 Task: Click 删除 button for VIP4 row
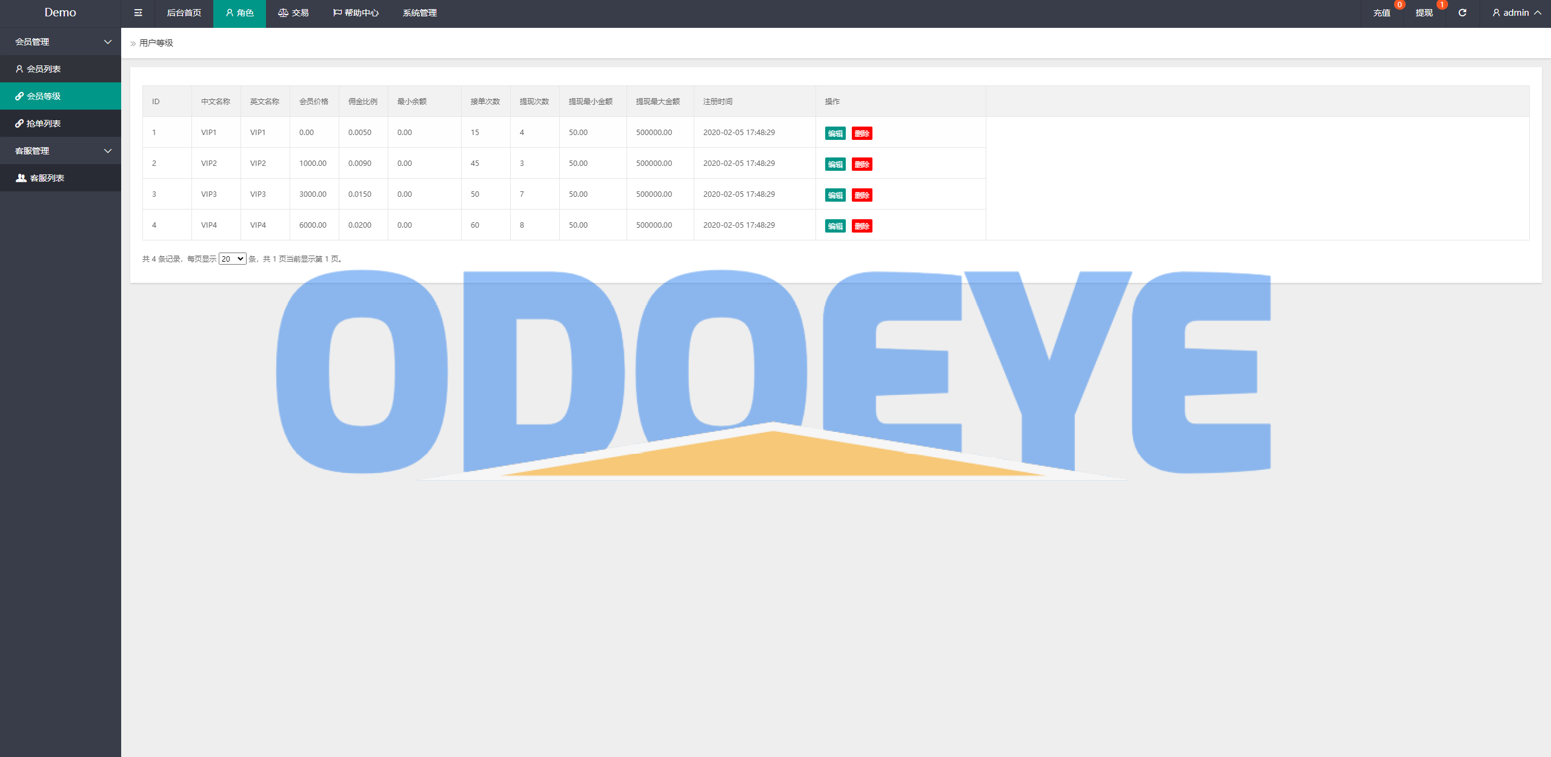[x=862, y=226]
